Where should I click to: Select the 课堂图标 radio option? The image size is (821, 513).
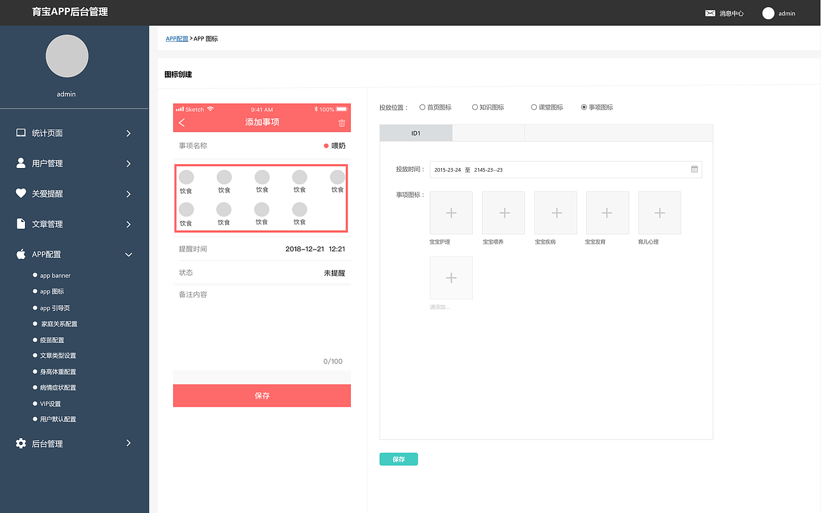[534, 107]
